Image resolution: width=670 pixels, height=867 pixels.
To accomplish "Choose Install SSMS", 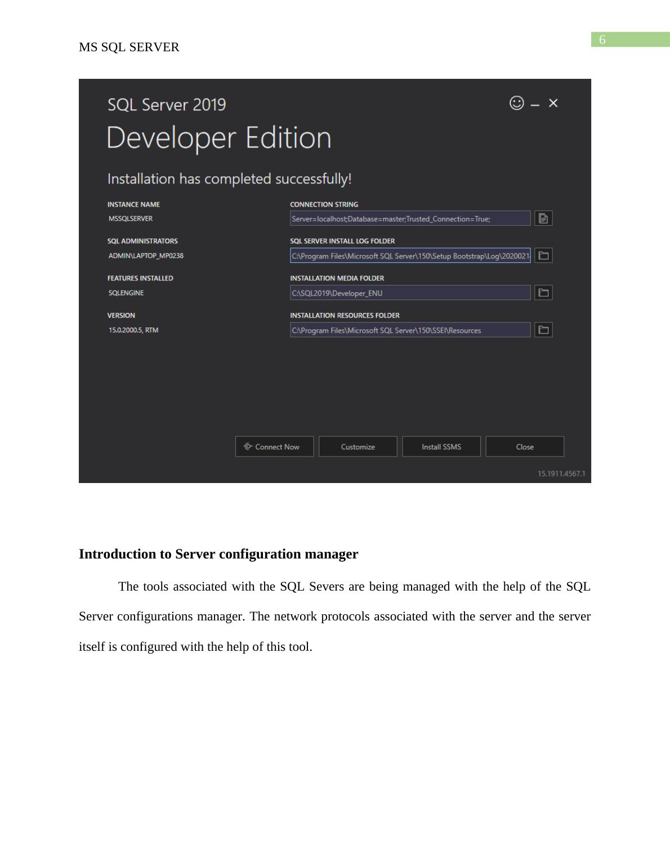I will tap(441, 446).
